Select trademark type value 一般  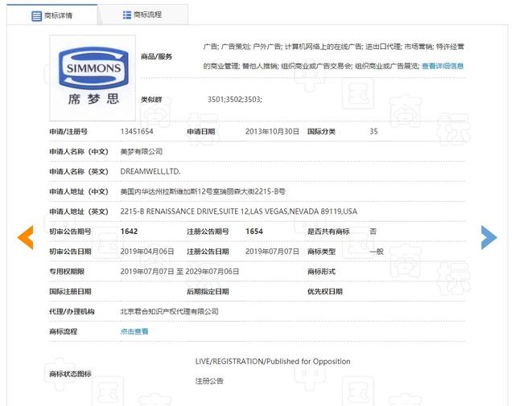point(377,252)
